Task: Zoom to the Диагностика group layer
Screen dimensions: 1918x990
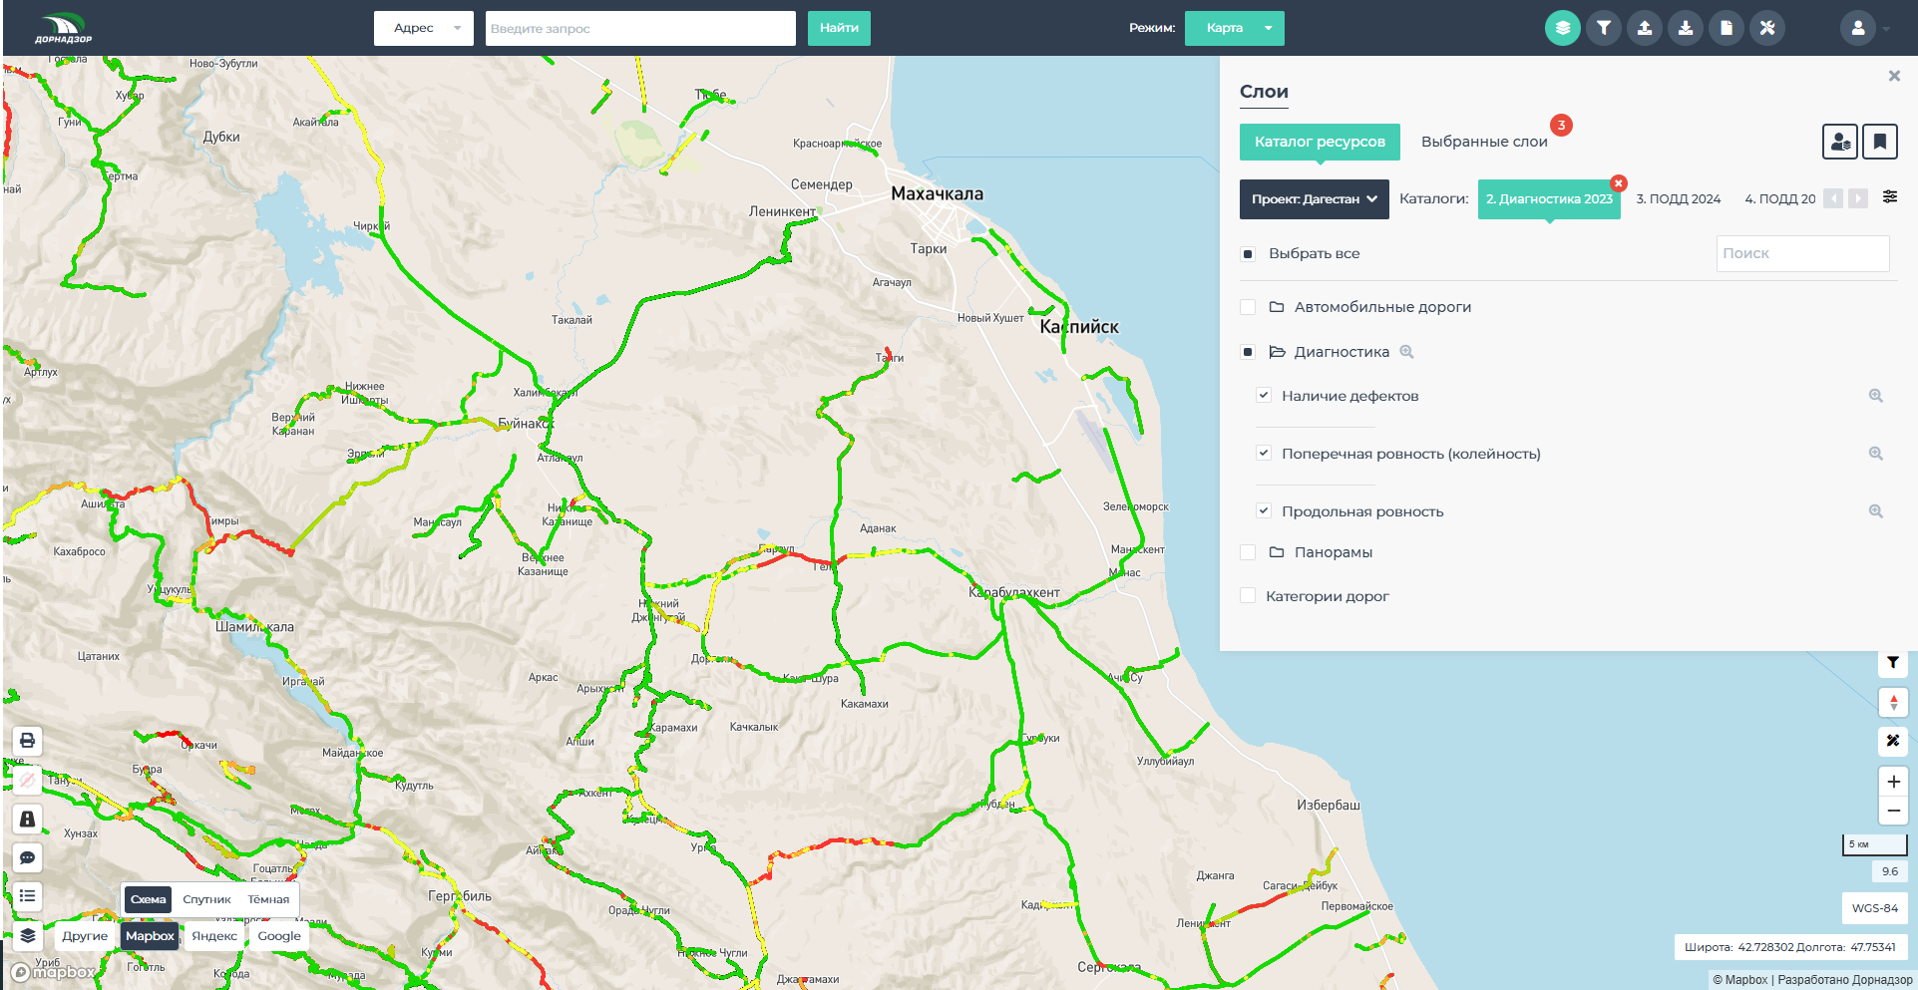Action: [1407, 352]
